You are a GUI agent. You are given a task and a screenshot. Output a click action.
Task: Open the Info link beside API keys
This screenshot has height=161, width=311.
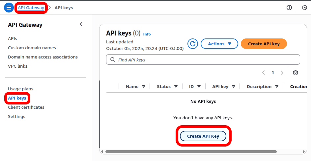(x=147, y=34)
